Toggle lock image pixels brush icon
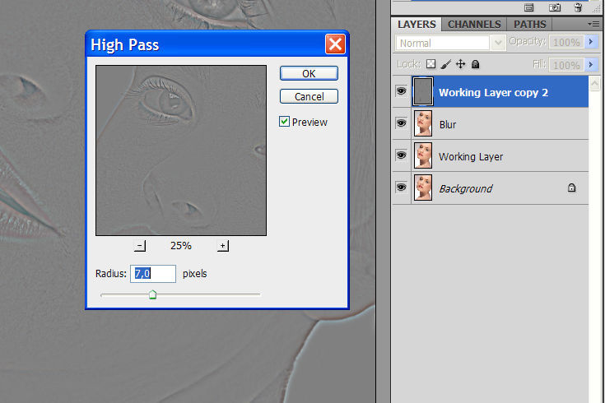The height and width of the screenshot is (403, 605). coord(445,64)
